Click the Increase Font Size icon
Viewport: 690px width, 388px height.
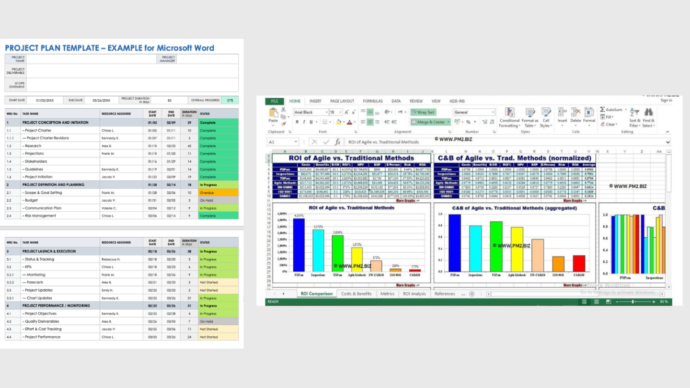coord(346,112)
